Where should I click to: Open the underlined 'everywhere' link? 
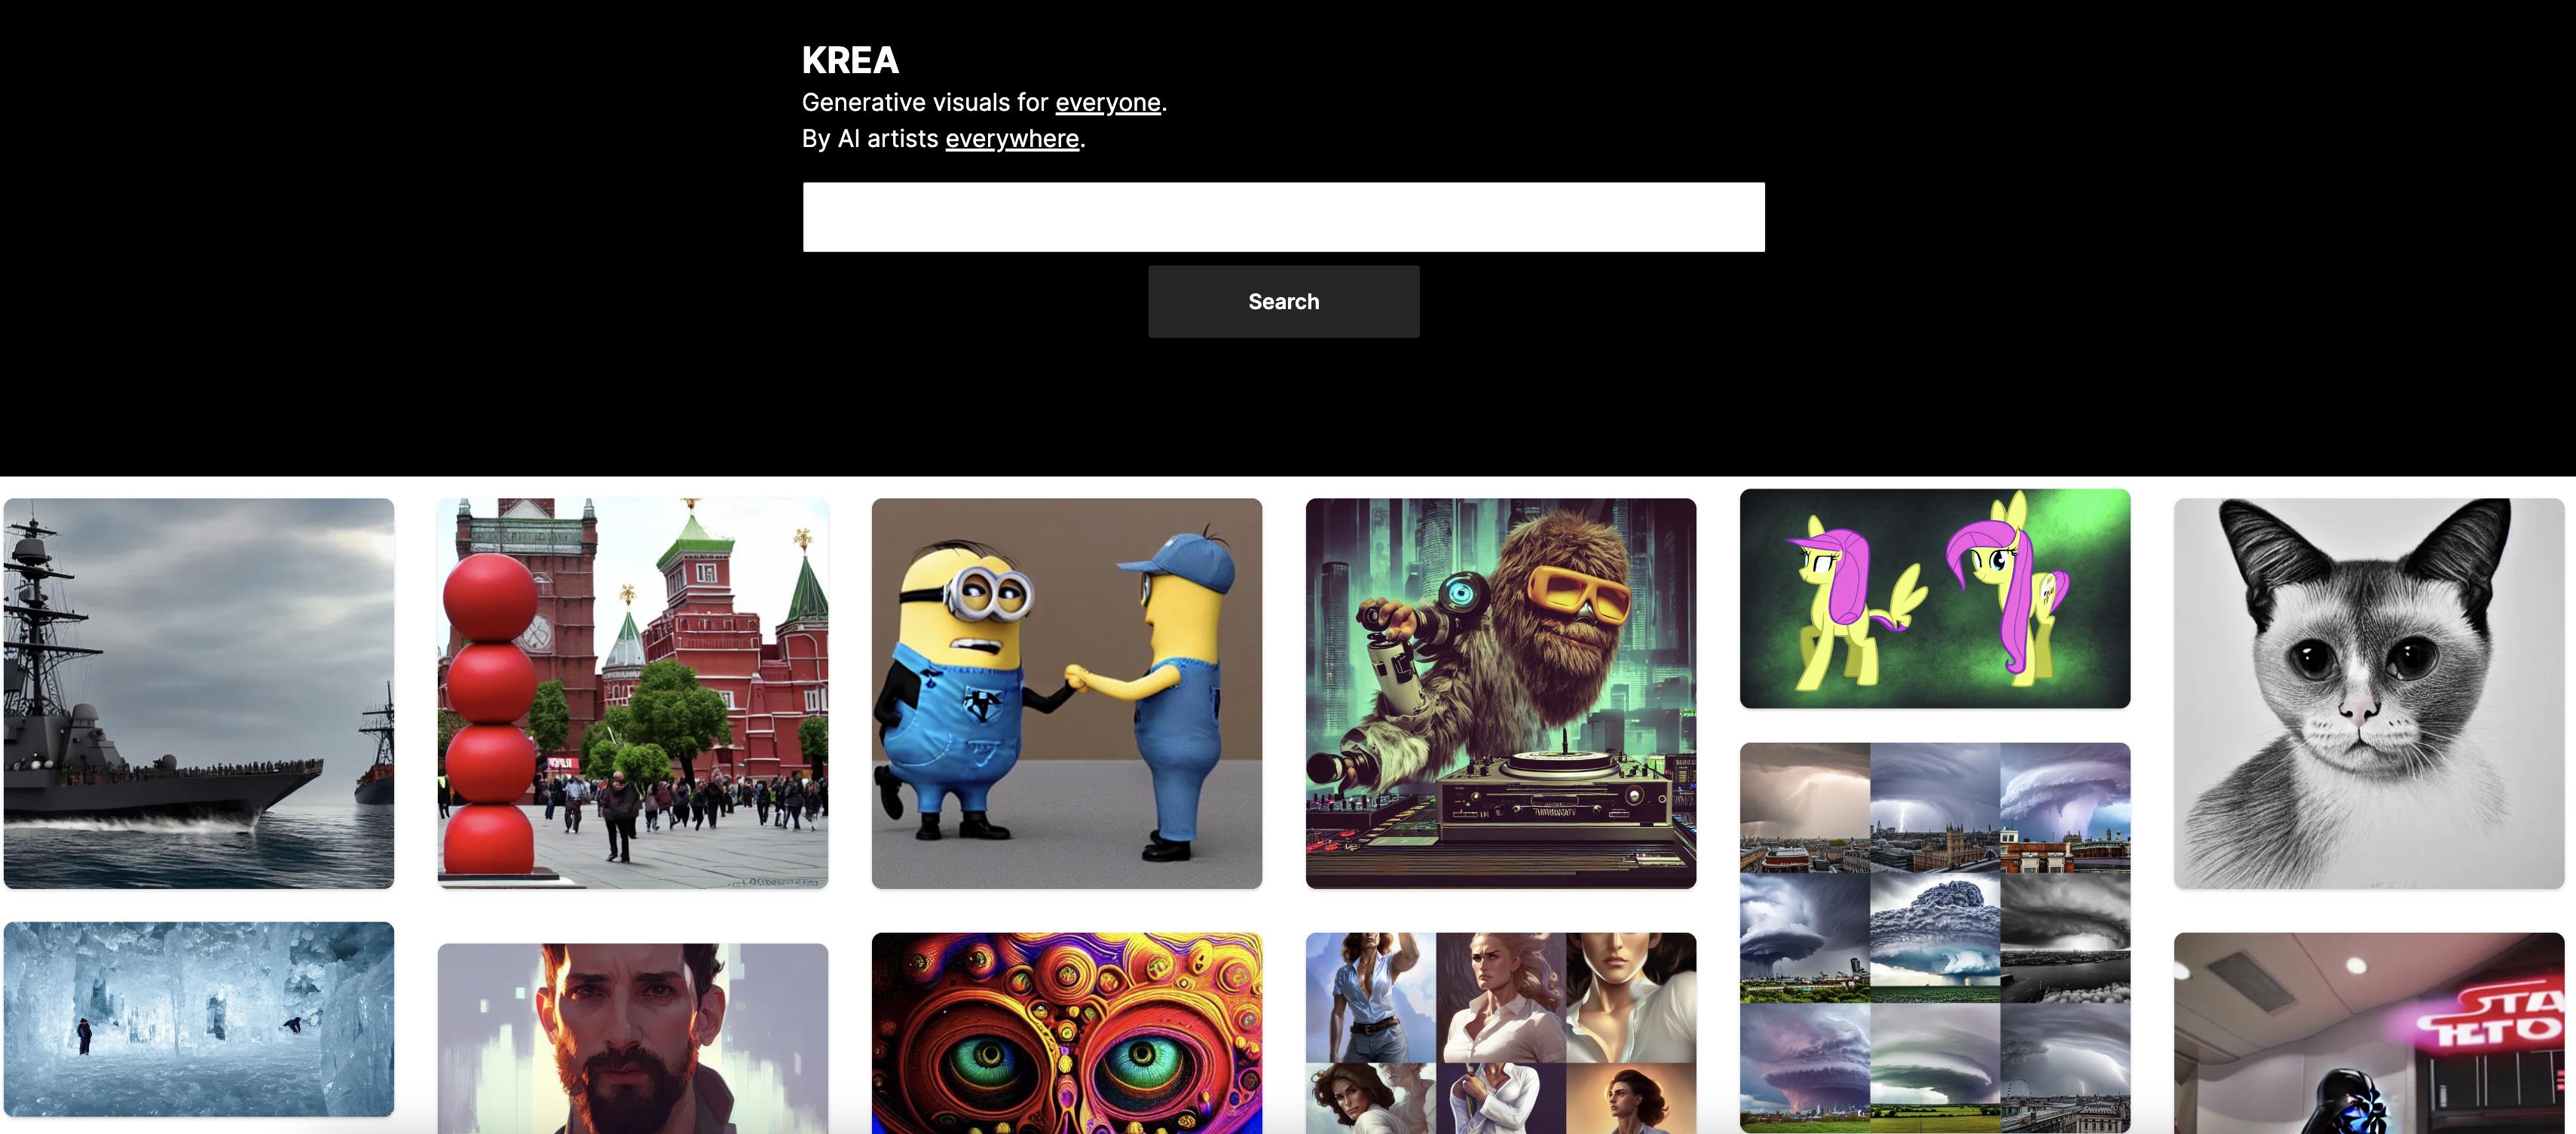1012,138
